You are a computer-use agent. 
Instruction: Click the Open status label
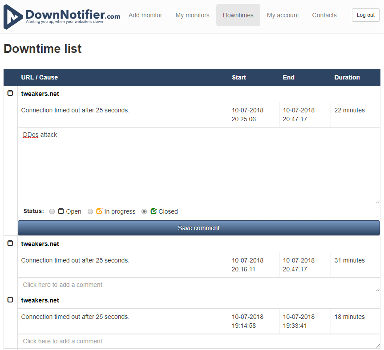click(x=73, y=211)
